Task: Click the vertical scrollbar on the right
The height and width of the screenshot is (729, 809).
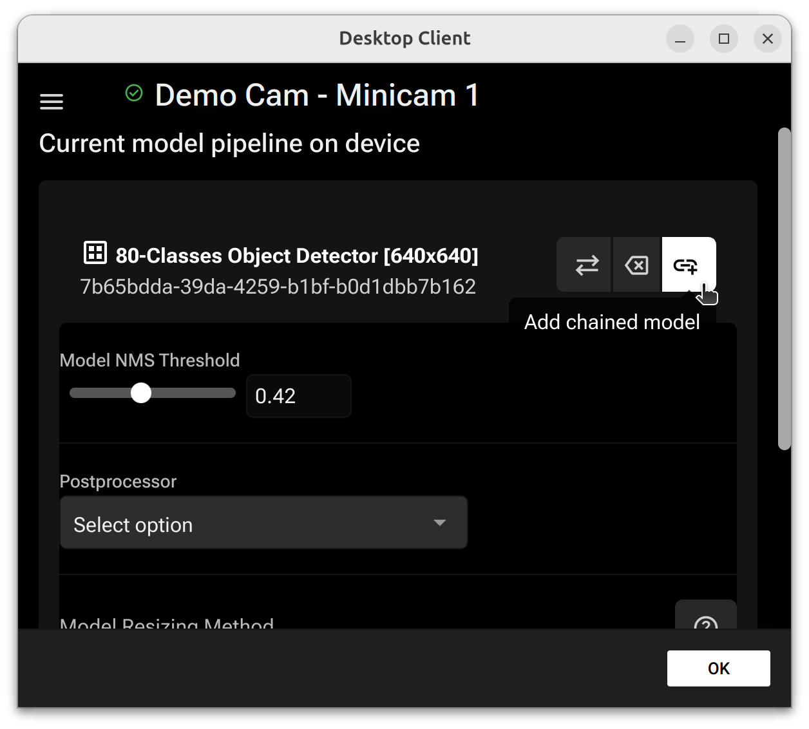Action: click(x=784, y=289)
